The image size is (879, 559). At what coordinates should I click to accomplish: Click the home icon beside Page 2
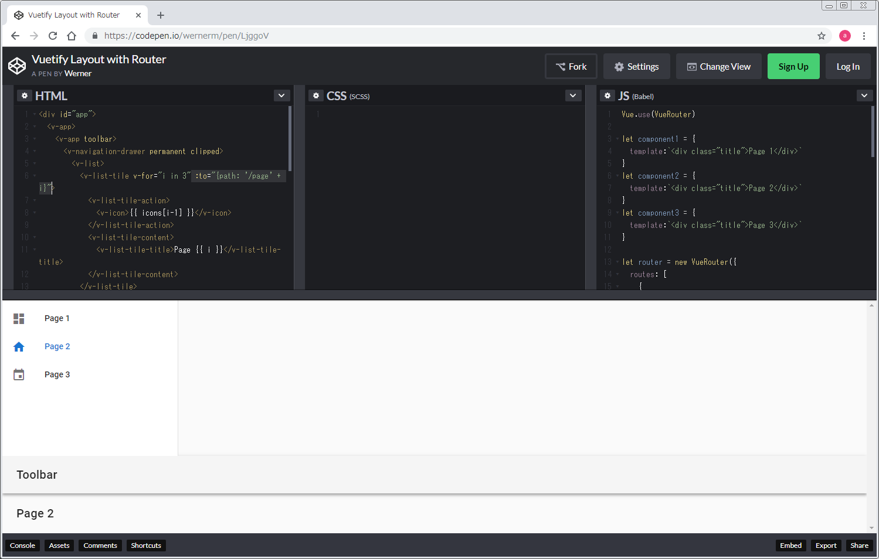[x=19, y=346]
